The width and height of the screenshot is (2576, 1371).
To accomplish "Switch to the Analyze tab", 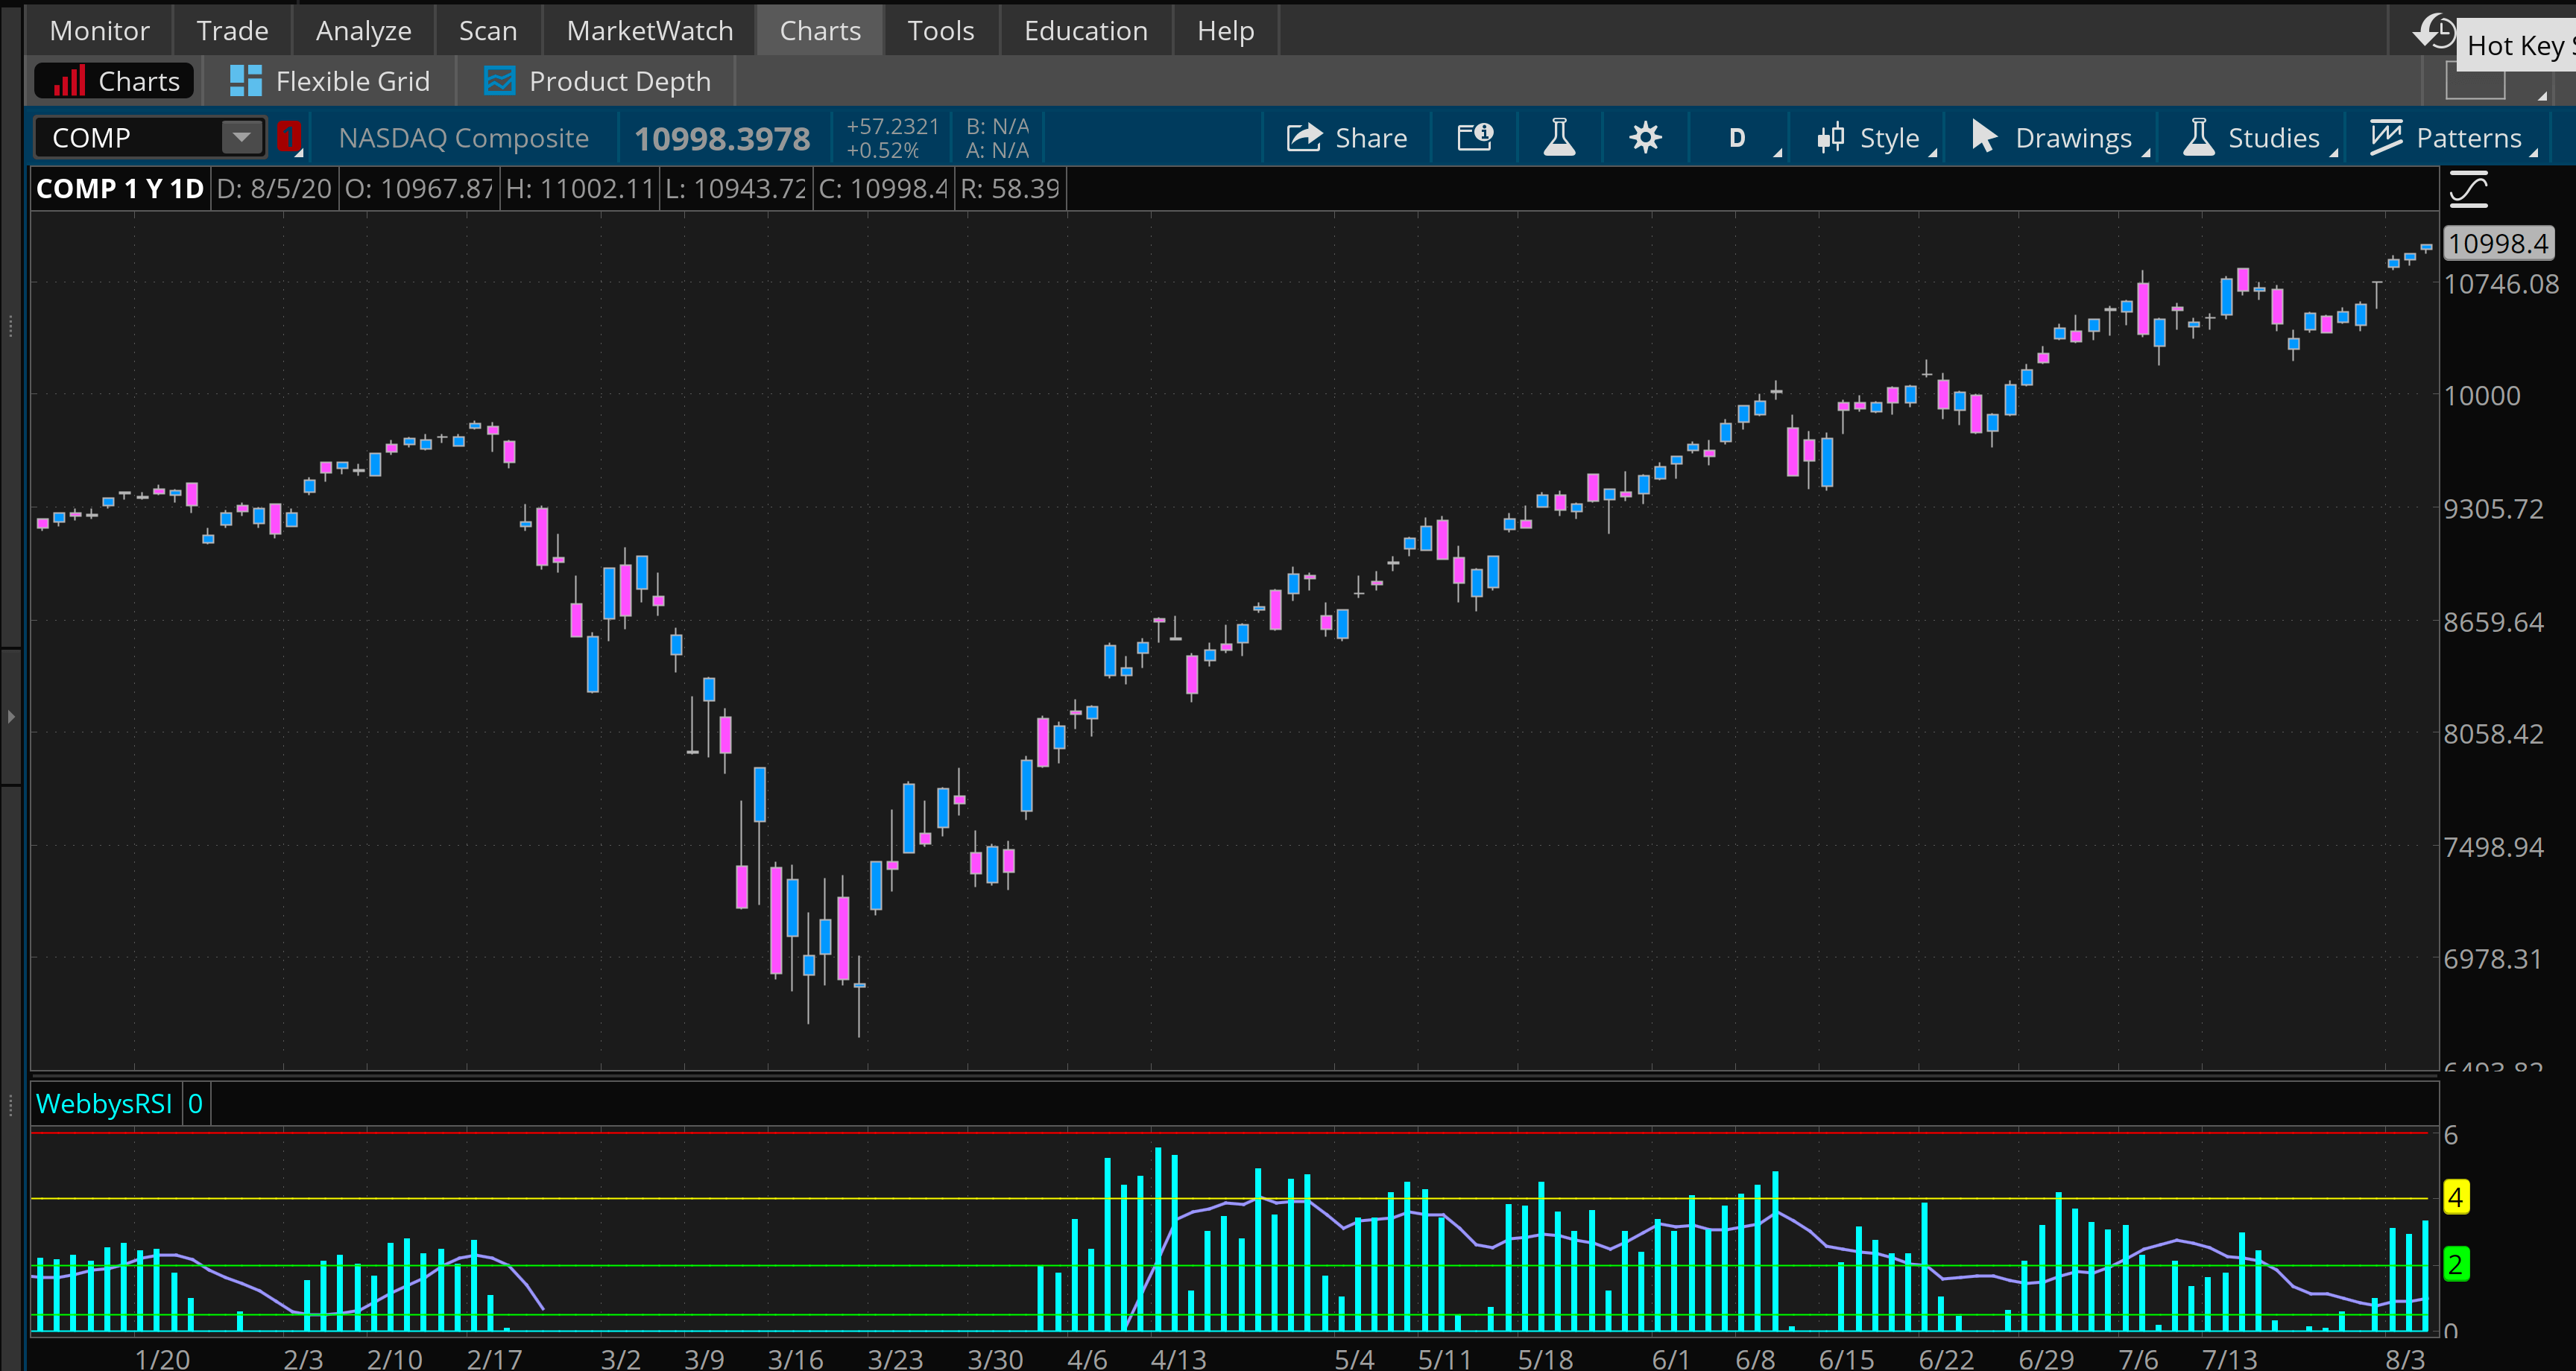I will [363, 30].
